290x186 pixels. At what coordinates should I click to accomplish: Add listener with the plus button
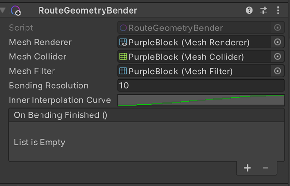click(247, 168)
